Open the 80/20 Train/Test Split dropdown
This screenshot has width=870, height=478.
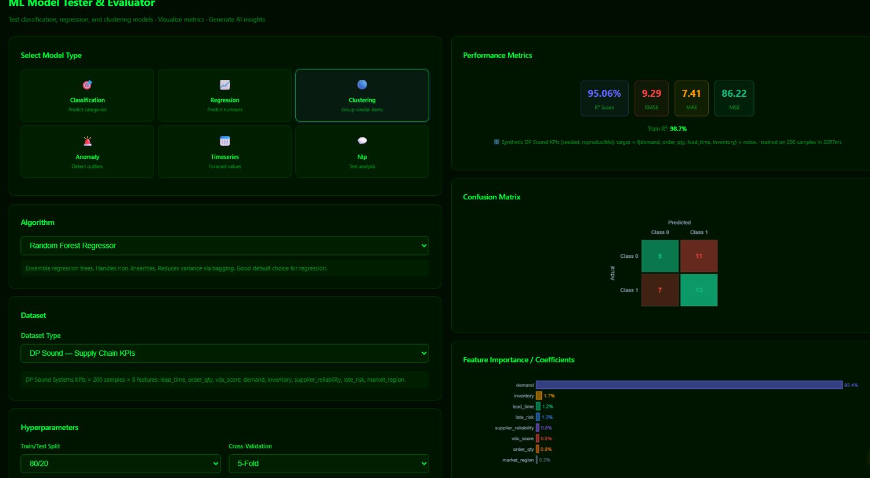click(121, 464)
